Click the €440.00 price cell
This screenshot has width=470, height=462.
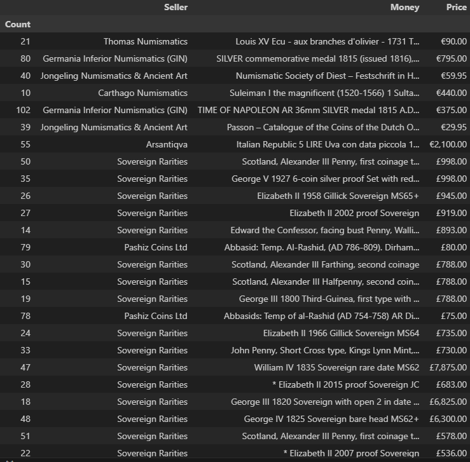pyautogui.click(x=451, y=93)
